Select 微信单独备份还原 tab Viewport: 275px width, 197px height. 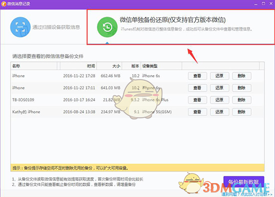[x=180, y=27]
